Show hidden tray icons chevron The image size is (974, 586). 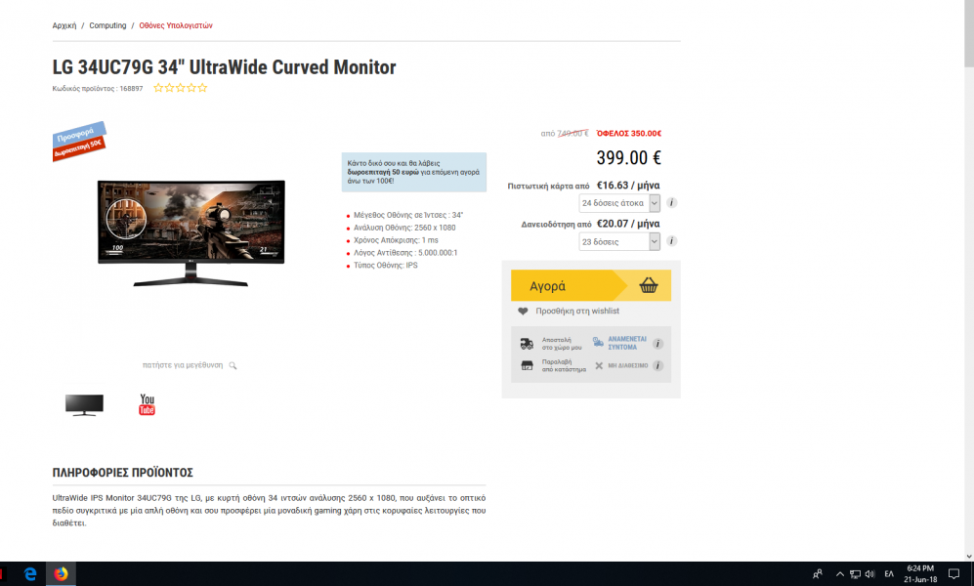tap(840, 573)
